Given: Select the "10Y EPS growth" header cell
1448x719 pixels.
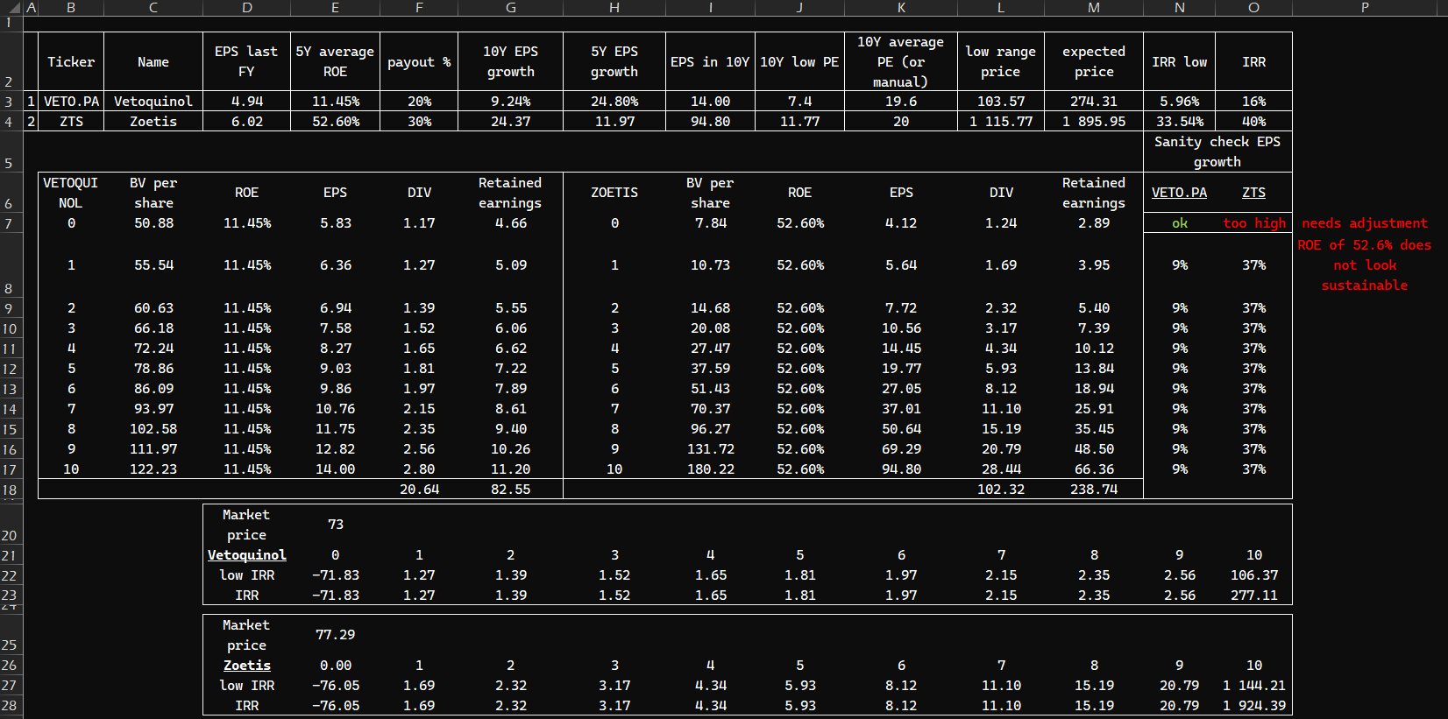Looking at the screenshot, I should tap(510, 62).
